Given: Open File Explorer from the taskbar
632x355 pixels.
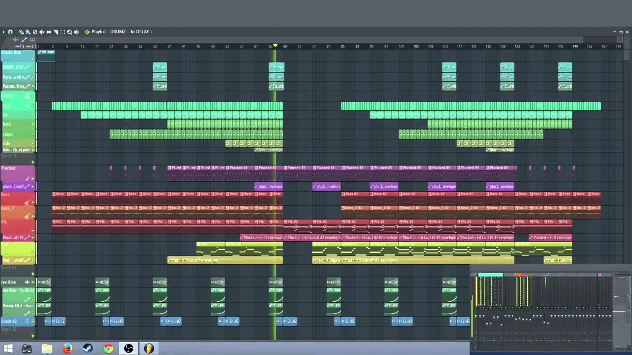Looking at the screenshot, I should coord(47,349).
